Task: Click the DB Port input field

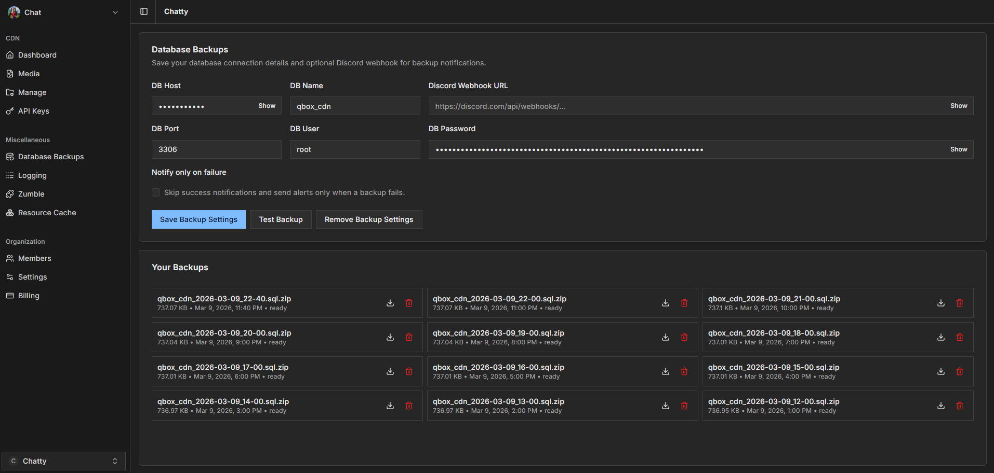Action: point(216,149)
